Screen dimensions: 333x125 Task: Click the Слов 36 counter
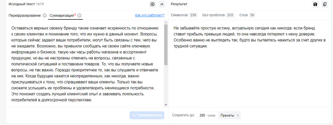point(247,15)
